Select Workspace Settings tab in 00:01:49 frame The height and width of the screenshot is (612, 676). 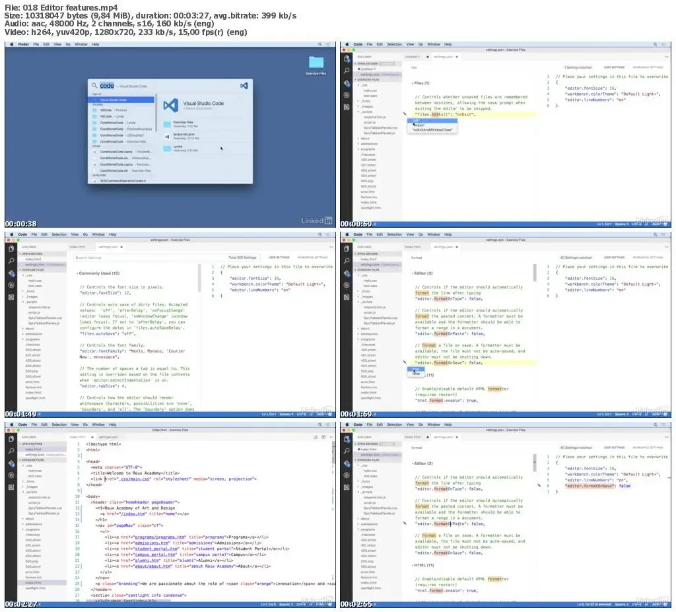(312, 257)
